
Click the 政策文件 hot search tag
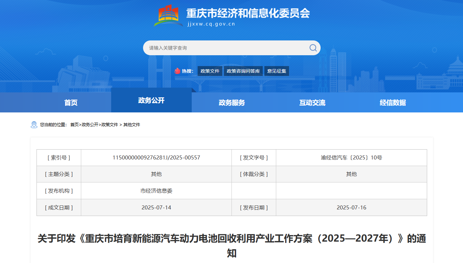210,71
